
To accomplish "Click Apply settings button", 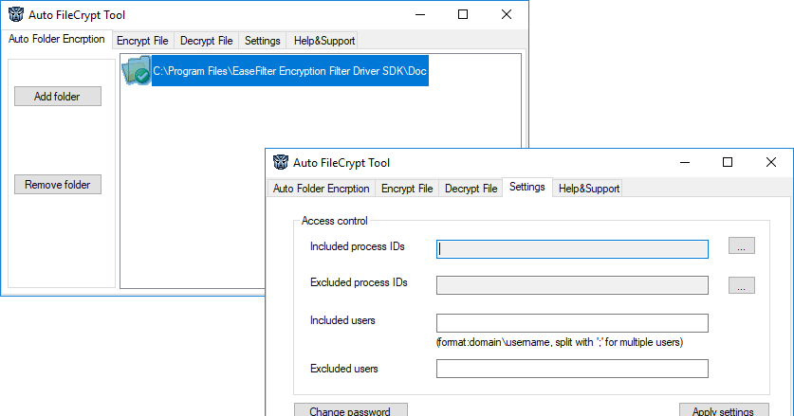I will pos(724,410).
